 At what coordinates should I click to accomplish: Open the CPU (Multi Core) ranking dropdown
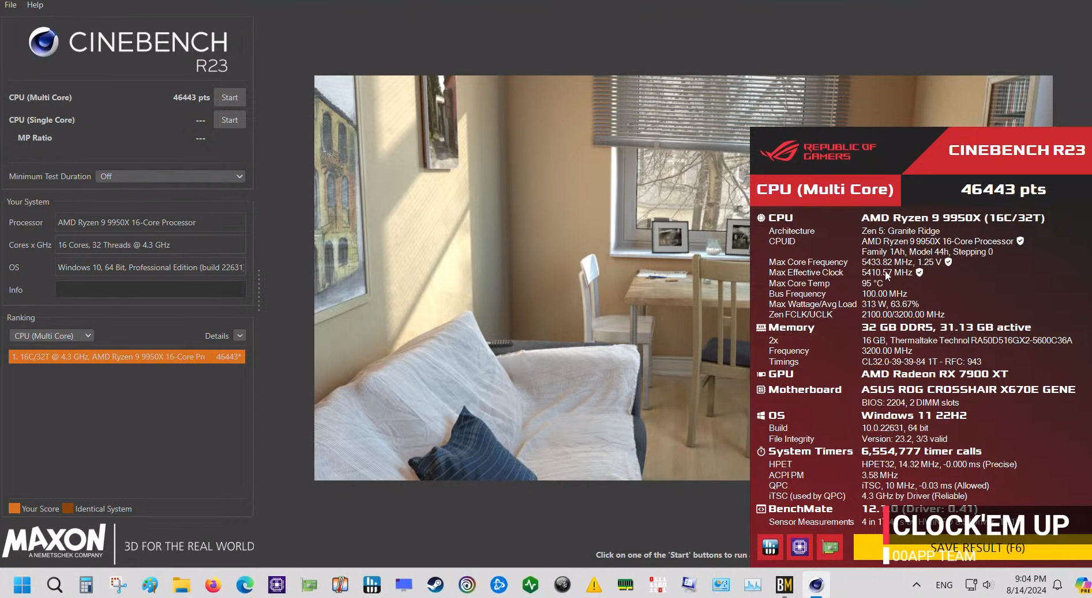51,336
